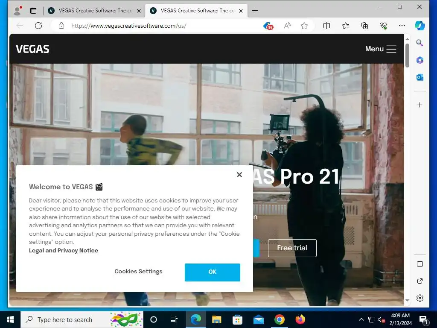Screen dimensions: 437x328
Task: Open a new browser tab
Action: (x=255, y=11)
